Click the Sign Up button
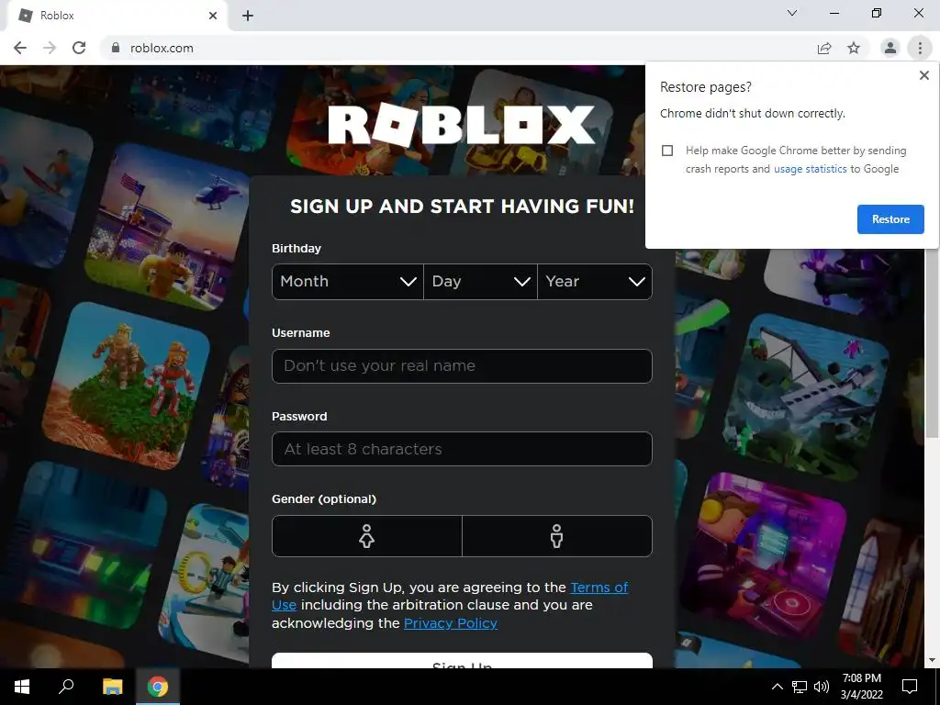 pos(462,661)
